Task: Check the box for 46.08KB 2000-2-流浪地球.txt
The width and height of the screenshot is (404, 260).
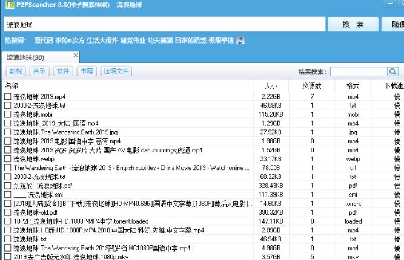Action: pyautogui.click(x=8, y=105)
